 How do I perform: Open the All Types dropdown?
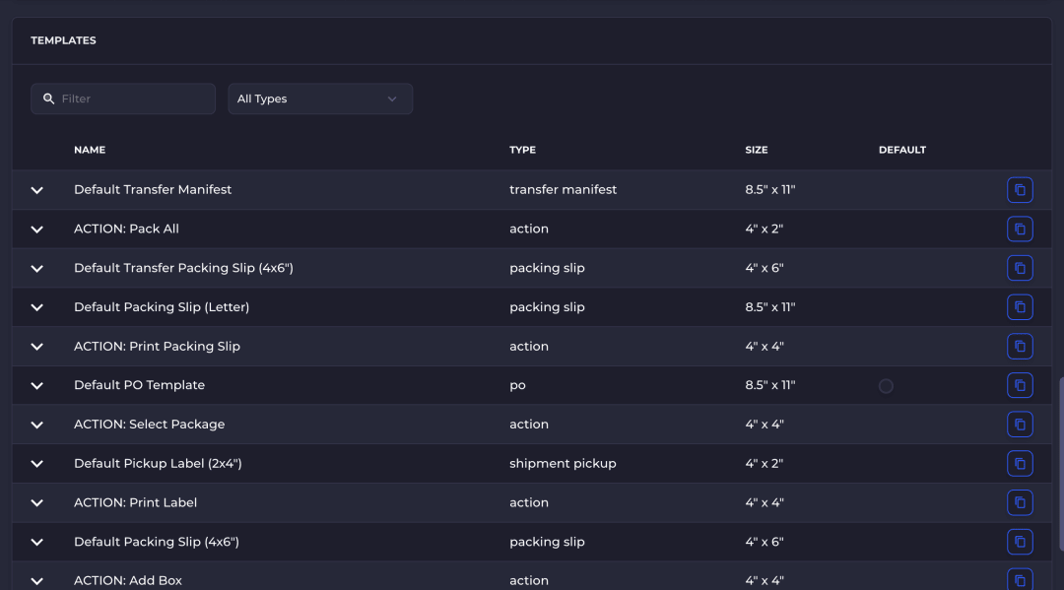pyautogui.click(x=320, y=99)
